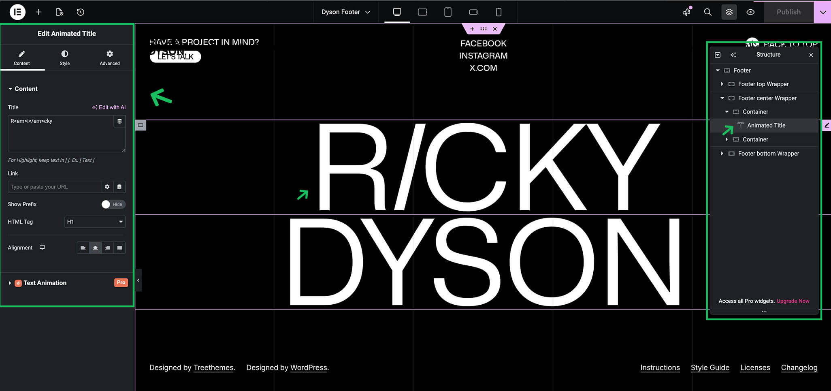Toggle the Structure layers icon
The height and width of the screenshot is (391, 831).
[729, 12]
